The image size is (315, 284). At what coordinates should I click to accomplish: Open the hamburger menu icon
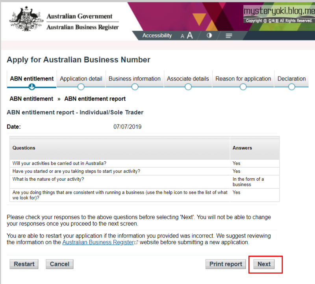(229, 35)
